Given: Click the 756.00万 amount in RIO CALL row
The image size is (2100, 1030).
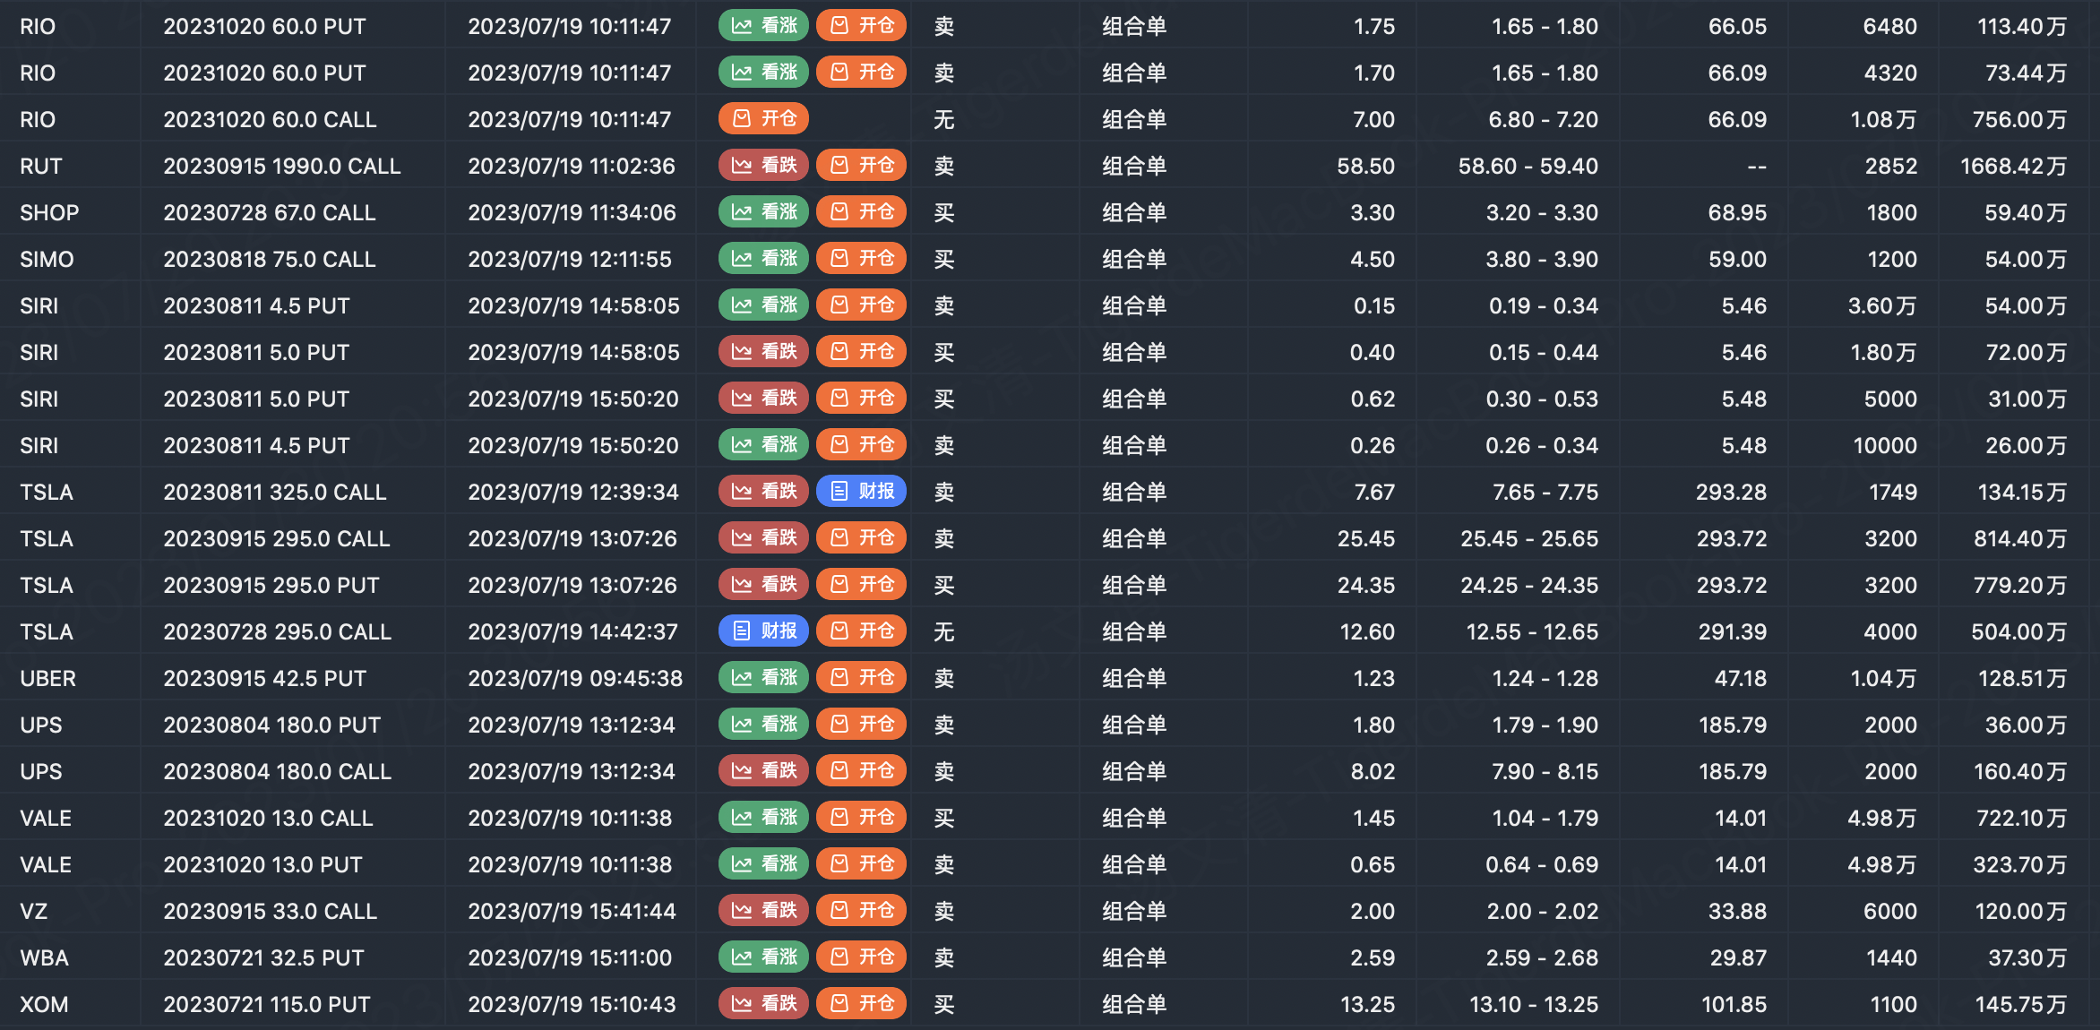Looking at the screenshot, I should coord(2018,119).
